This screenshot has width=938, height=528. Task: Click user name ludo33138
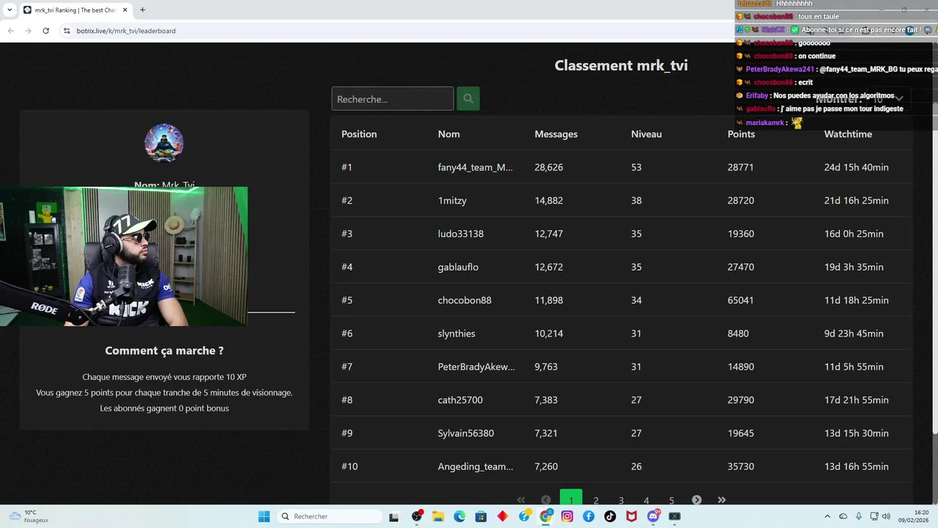(461, 234)
